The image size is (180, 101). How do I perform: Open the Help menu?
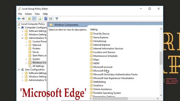pos(45,14)
